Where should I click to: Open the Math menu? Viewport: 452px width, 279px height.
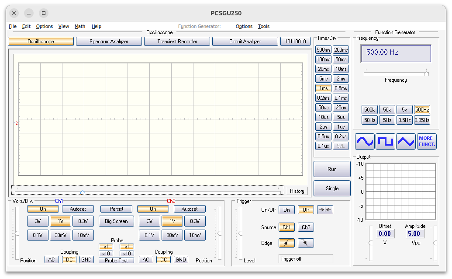pyautogui.click(x=80, y=26)
